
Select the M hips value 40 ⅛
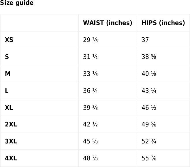coord(149,74)
